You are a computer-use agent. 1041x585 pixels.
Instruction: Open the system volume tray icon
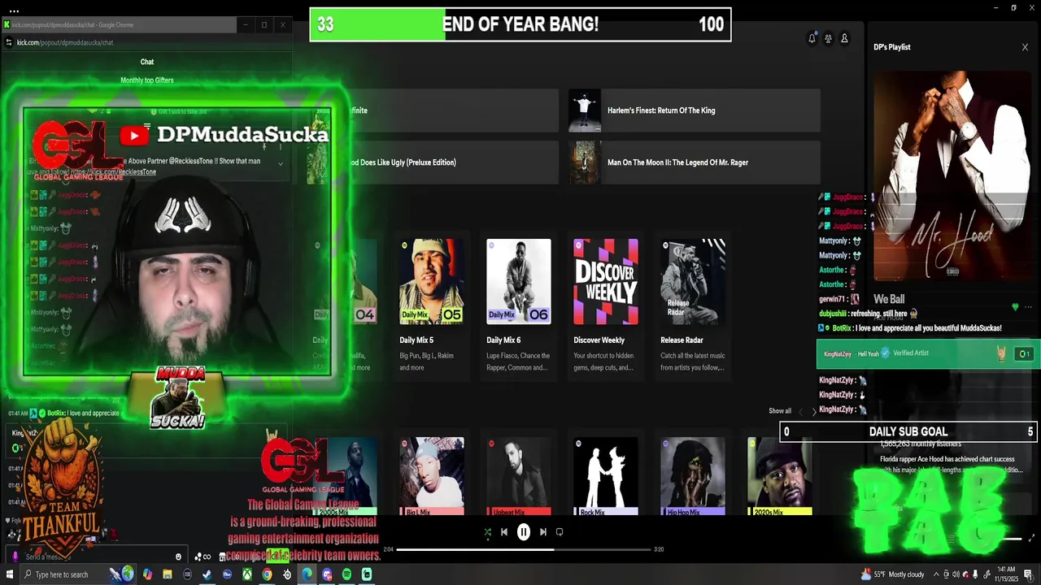click(956, 574)
